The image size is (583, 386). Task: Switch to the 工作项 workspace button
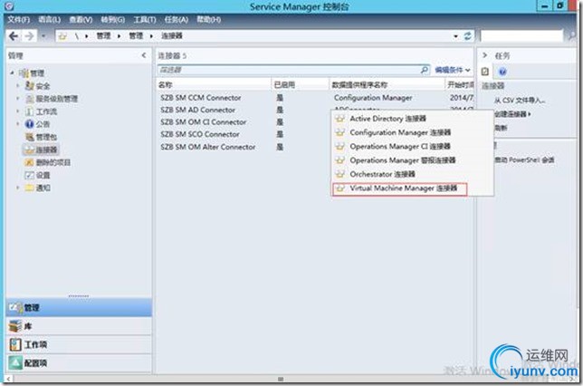click(79, 344)
